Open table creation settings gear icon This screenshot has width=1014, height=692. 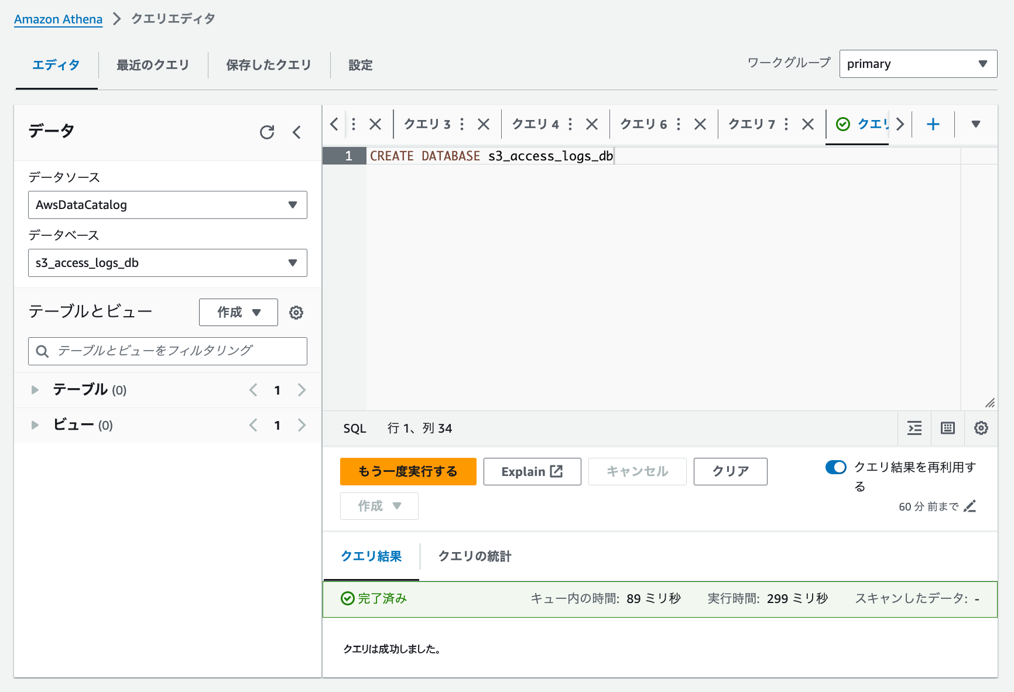[x=296, y=312]
